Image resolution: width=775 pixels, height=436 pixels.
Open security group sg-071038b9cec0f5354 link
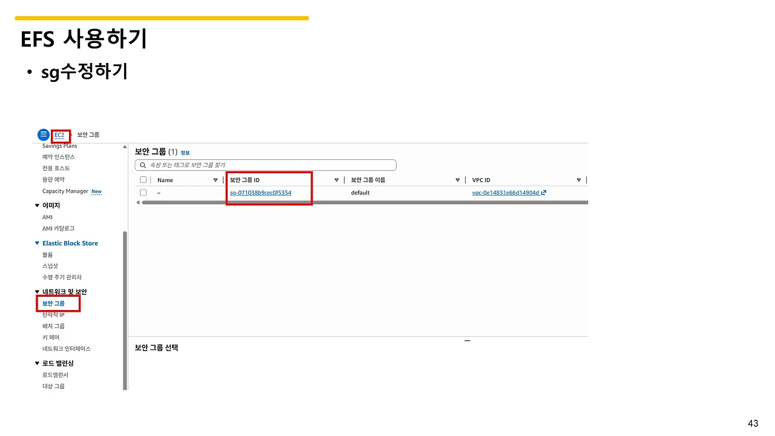tap(260, 193)
